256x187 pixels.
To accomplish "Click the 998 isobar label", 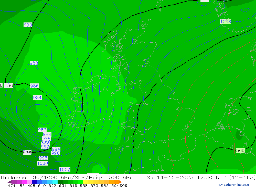I will 43,158.
